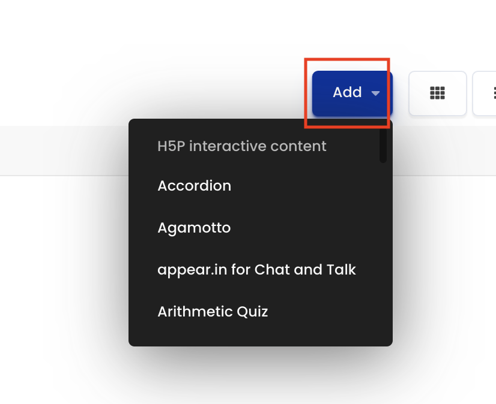Open the Add content dropdown

tap(352, 93)
